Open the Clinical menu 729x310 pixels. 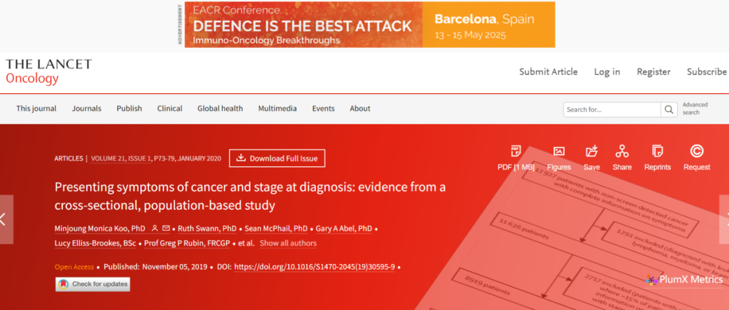click(x=169, y=109)
